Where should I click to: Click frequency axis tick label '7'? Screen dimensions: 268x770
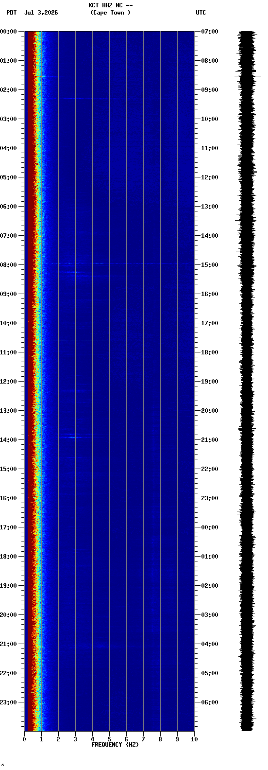click(x=143, y=739)
